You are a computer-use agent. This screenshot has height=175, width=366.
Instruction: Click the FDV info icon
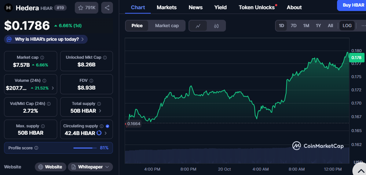click(x=91, y=81)
